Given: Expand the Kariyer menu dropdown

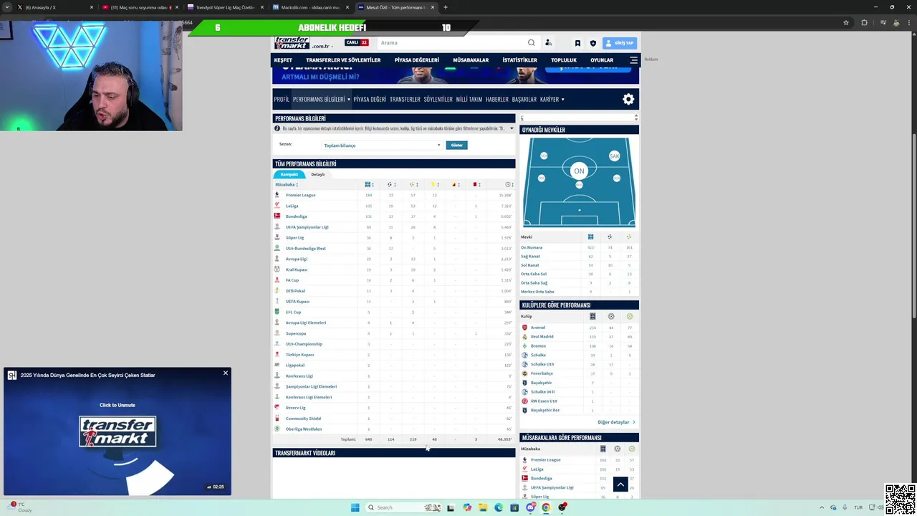Looking at the screenshot, I should click(x=563, y=100).
